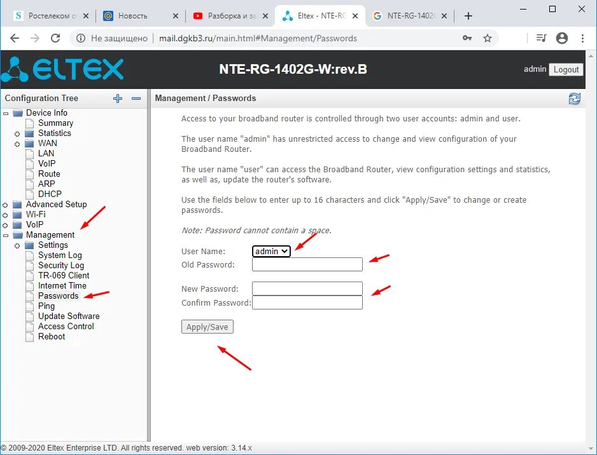The width and height of the screenshot is (597, 455).
Task: Open the ARP page in tree
Action: pos(46,184)
